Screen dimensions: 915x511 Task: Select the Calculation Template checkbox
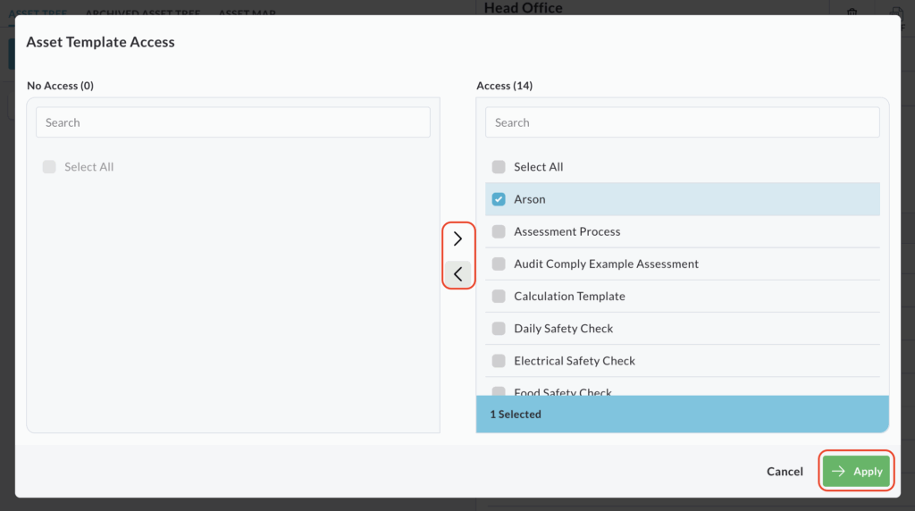click(499, 296)
